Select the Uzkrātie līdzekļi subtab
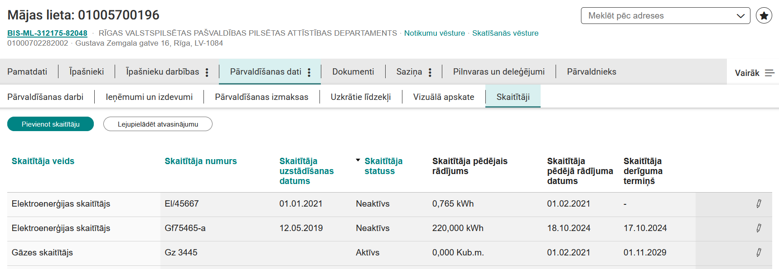Viewport: 779px width, 269px height. point(361,97)
